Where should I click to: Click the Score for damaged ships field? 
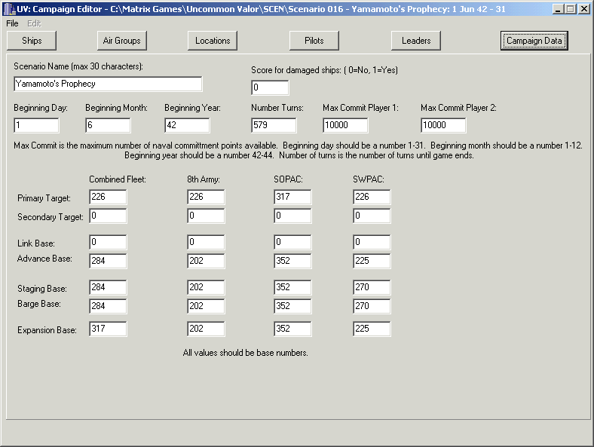[x=270, y=87]
